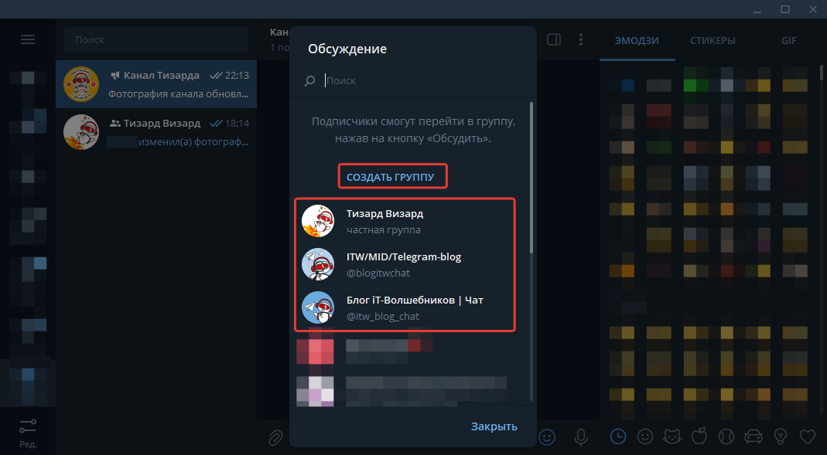Select the '@itw_blog_chat' username text
827x455 pixels.
383,317
